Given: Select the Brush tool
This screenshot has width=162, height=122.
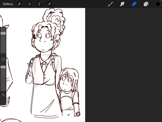Looking at the screenshot, I should (x=110, y=4).
